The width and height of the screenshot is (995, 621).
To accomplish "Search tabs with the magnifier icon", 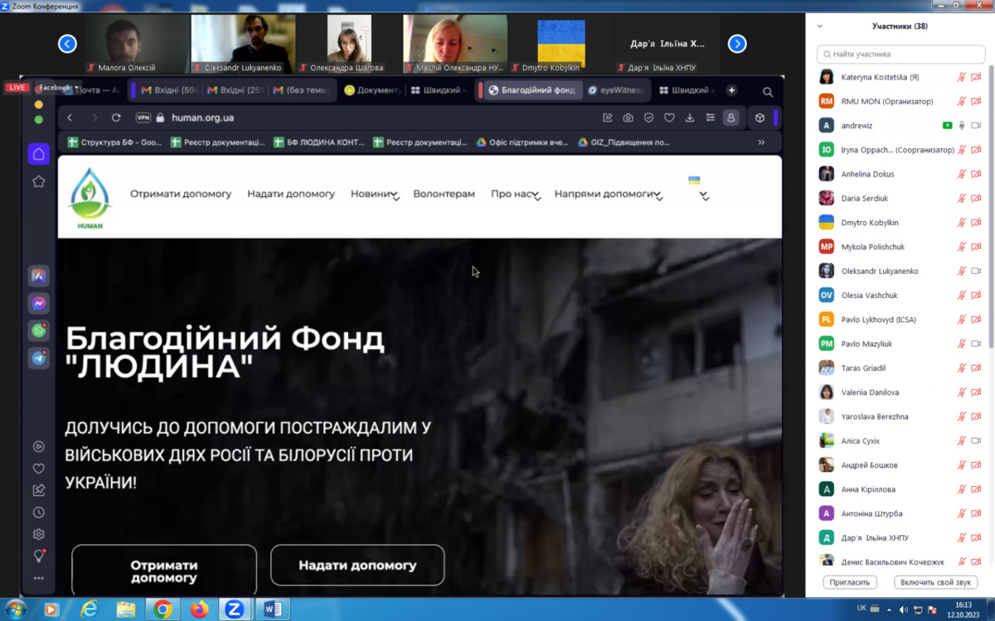I will point(768,92).
